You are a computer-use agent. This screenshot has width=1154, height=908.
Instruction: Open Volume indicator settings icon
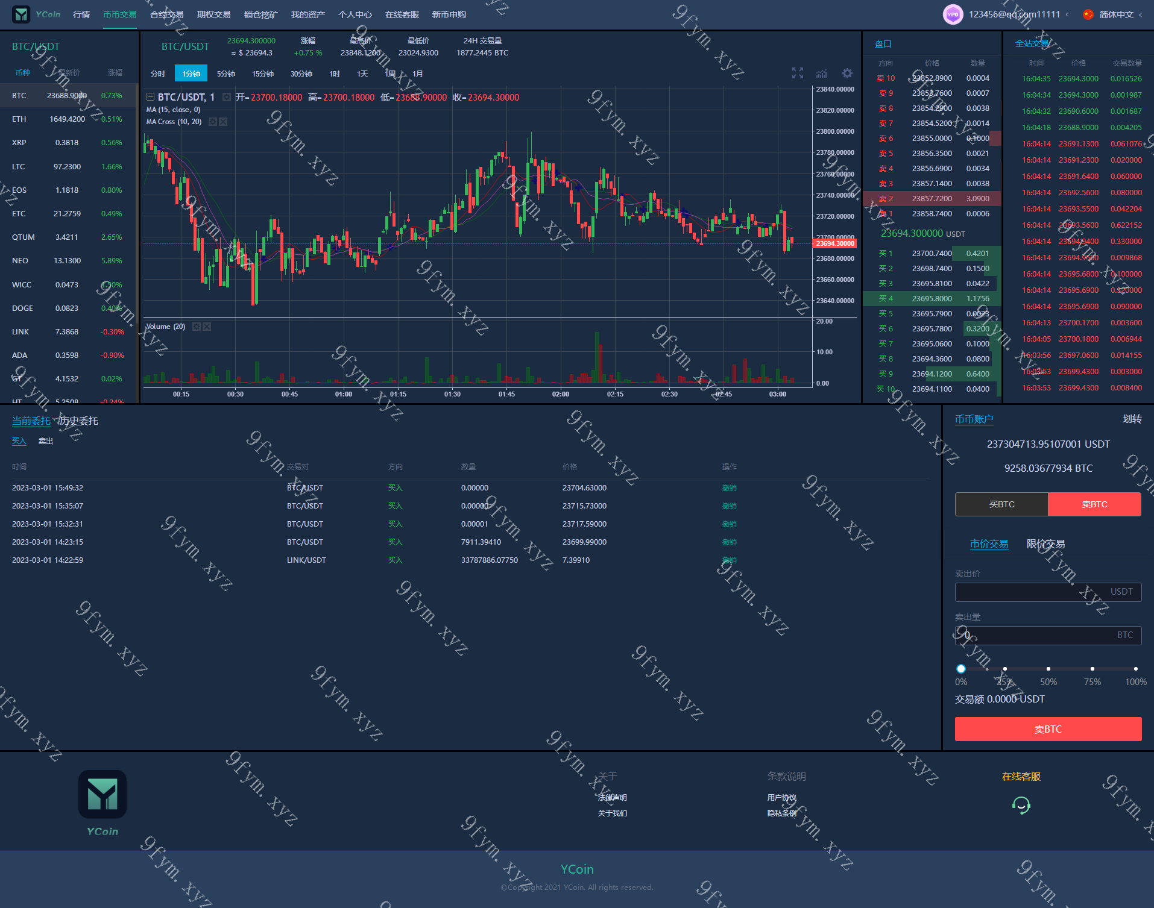coord(197,327)
